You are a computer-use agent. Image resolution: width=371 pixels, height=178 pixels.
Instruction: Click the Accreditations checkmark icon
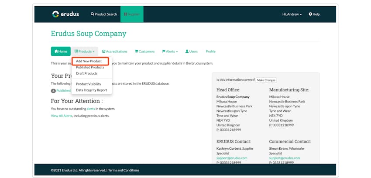[103, 51]
